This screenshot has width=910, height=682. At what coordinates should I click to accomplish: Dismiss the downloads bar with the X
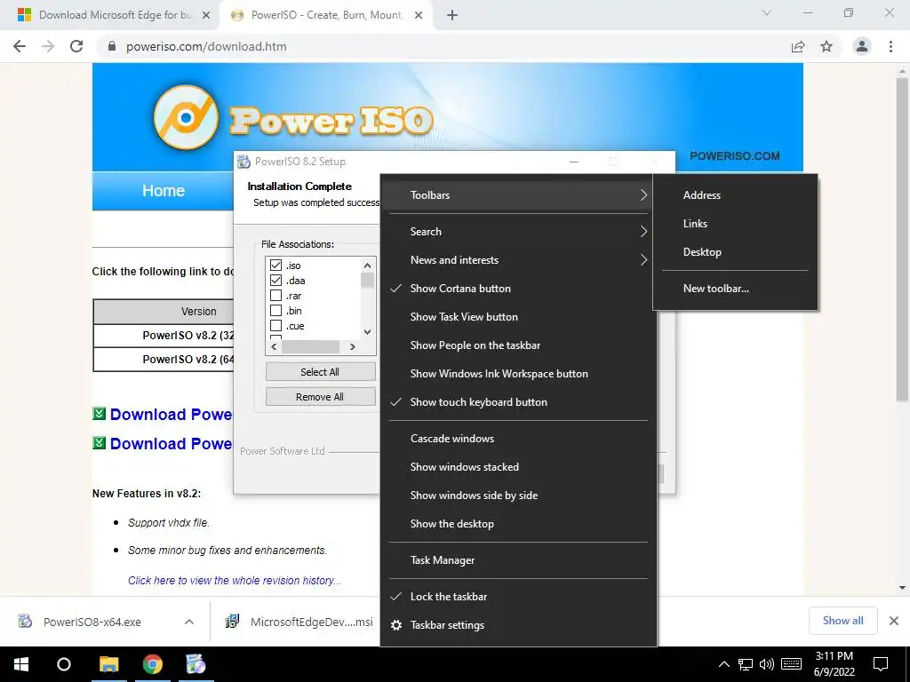894,621
